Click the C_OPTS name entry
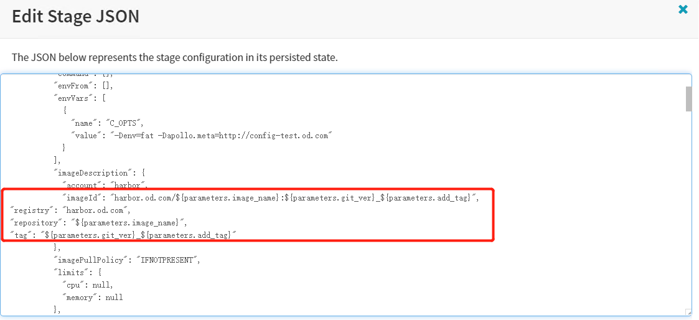The height and width of the screenshot is (320, 699). click(x=111, y=123)
